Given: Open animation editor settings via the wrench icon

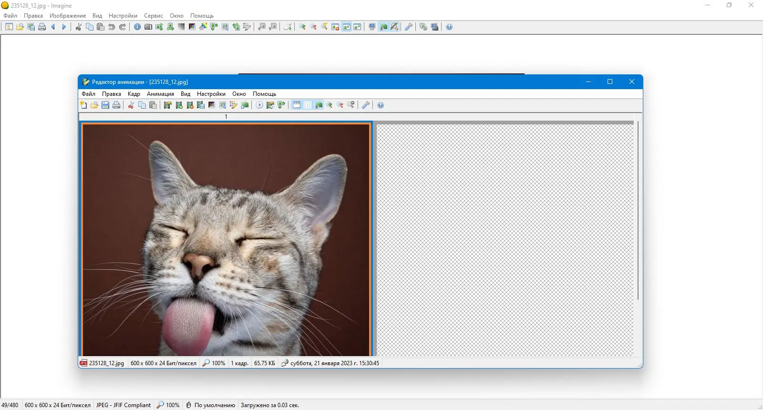Looking at the screenshot, I should pos(366,105).
